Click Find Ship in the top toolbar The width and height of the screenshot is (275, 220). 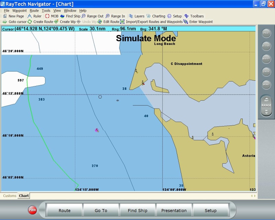[70, 16]
